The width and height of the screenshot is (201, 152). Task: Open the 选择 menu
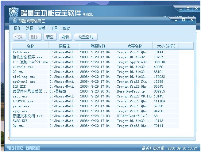(29, 28)
